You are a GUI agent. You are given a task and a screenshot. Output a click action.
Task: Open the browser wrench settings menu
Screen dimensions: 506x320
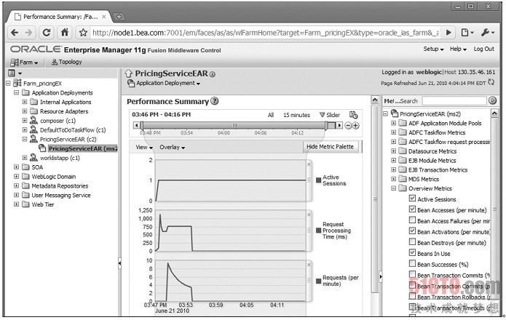(487, 32)
